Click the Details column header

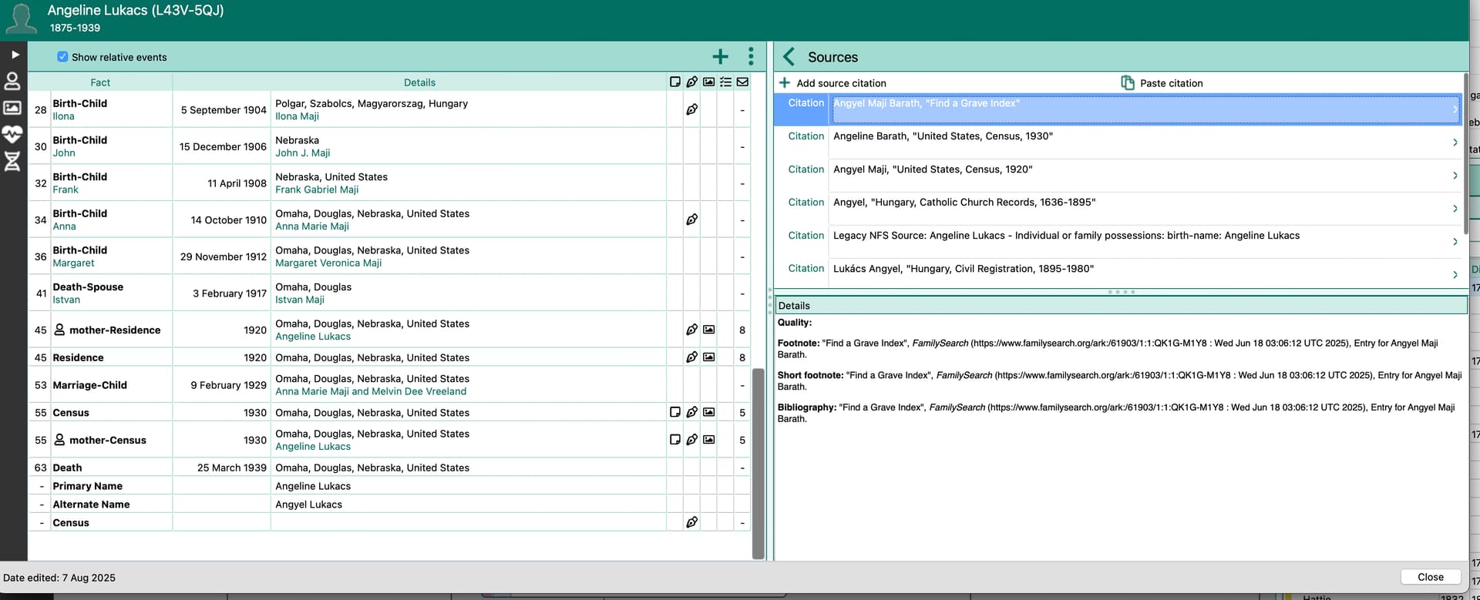coord(419,82)
